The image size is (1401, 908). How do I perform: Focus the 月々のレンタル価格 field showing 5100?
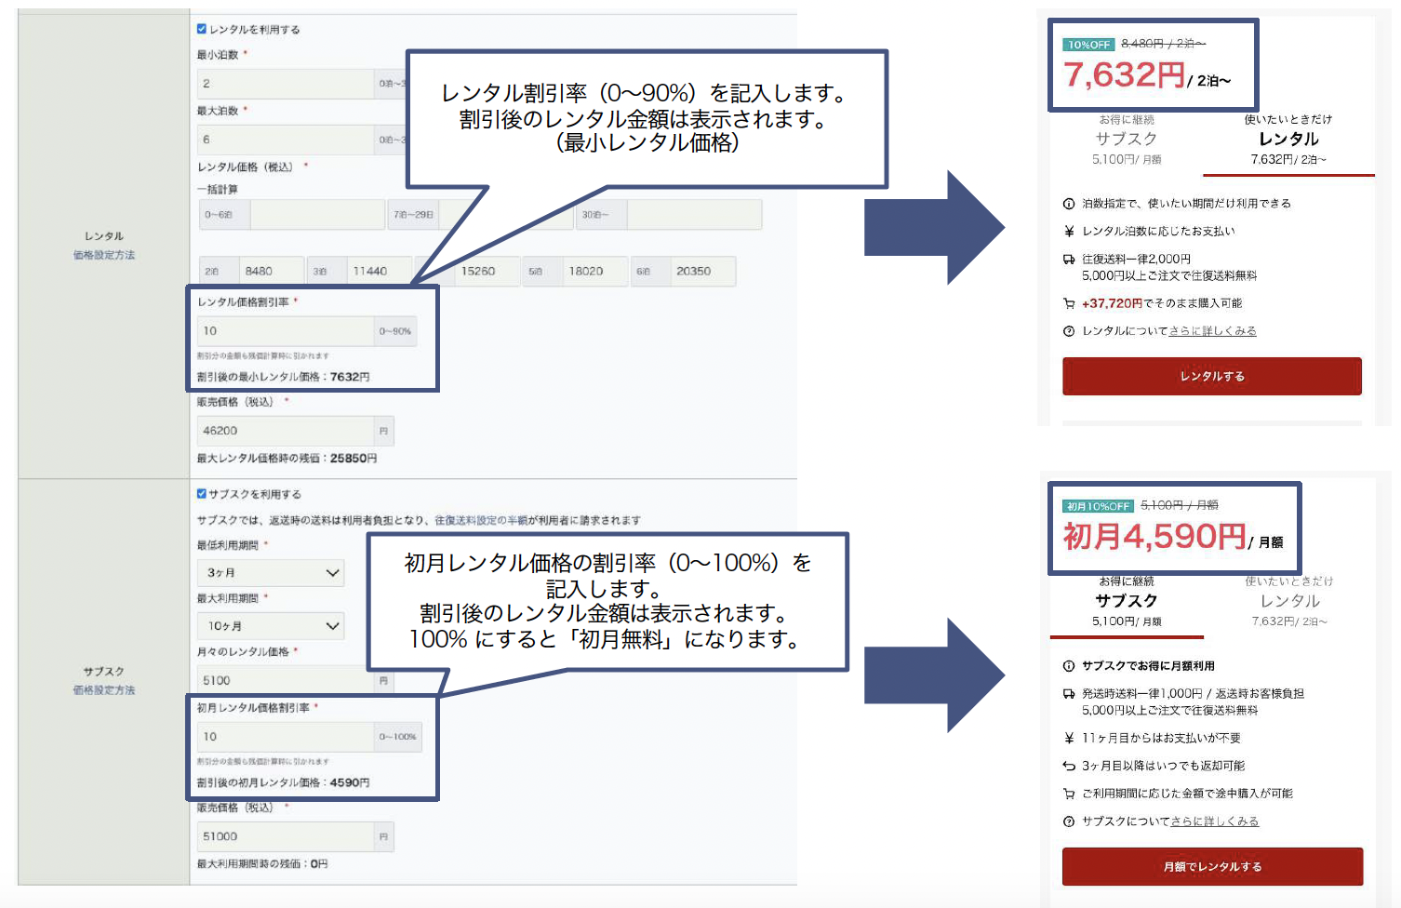pos(285,681)
